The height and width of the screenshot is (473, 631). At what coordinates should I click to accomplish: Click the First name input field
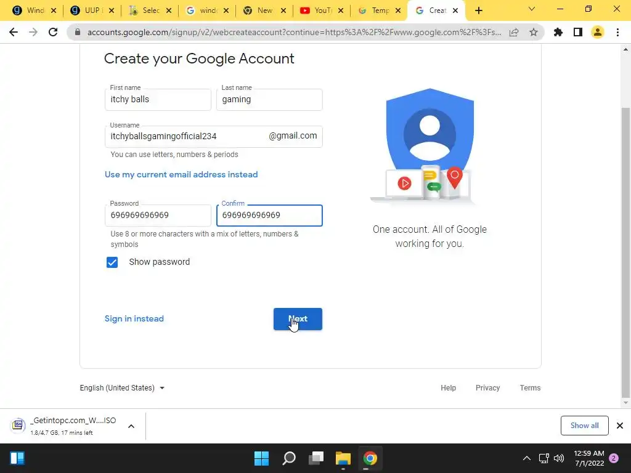158,99
